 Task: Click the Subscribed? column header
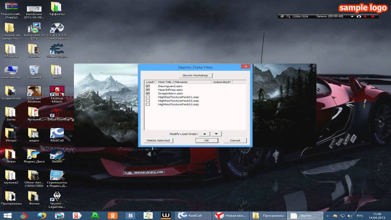point(222,82)
